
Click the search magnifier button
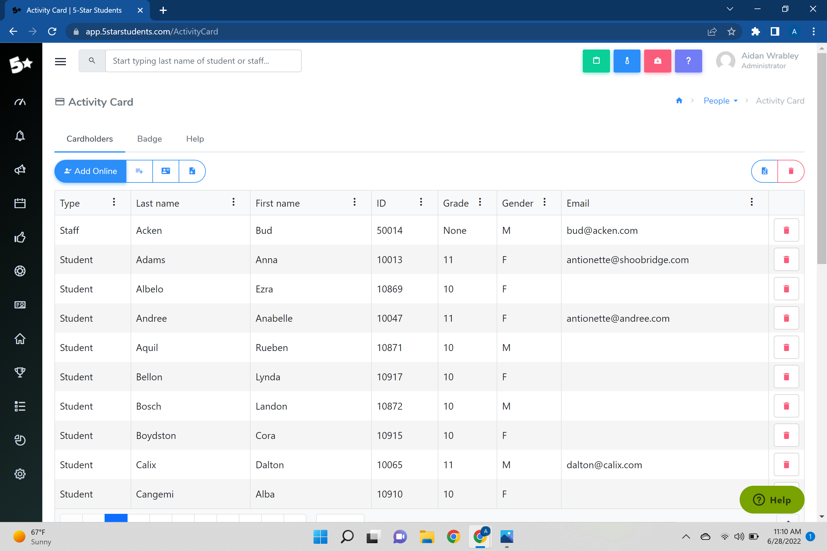point(92,61)
